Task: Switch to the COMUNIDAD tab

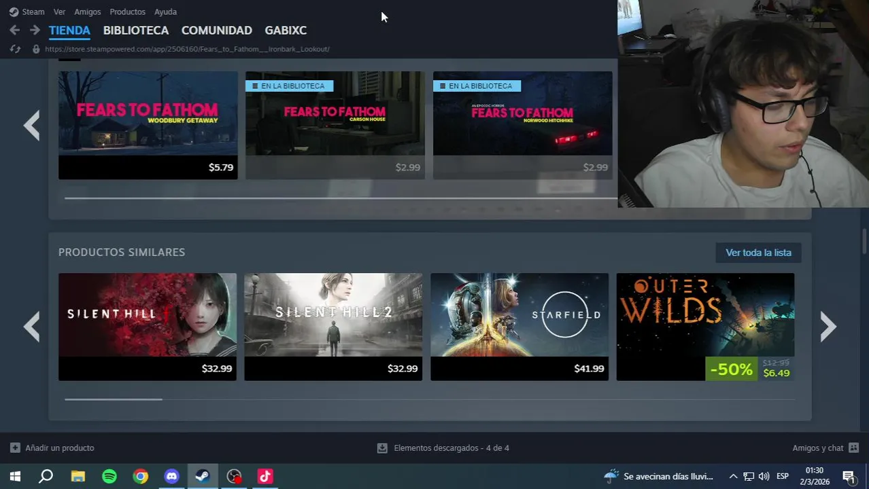Action: (x=216, y=31)
